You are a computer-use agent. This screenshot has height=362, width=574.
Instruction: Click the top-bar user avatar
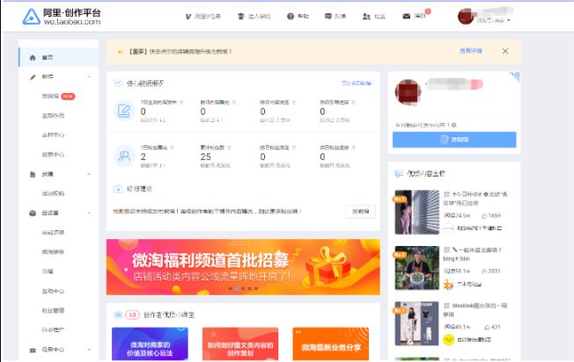click(466, 17)
